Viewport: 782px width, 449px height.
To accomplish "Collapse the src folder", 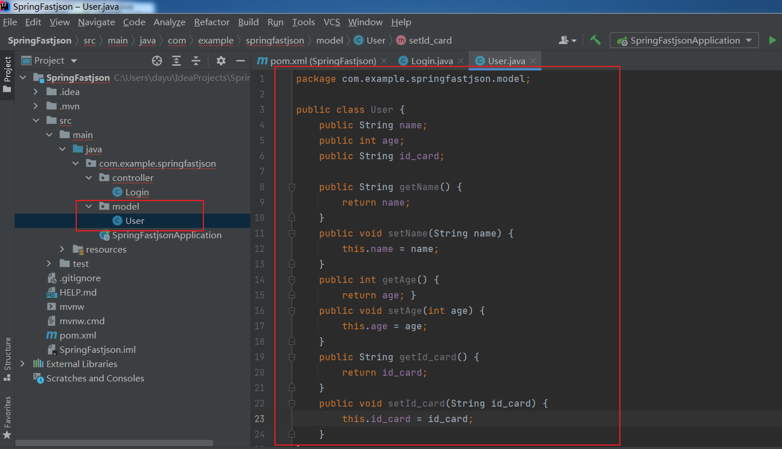I will [x=36, y=121].
